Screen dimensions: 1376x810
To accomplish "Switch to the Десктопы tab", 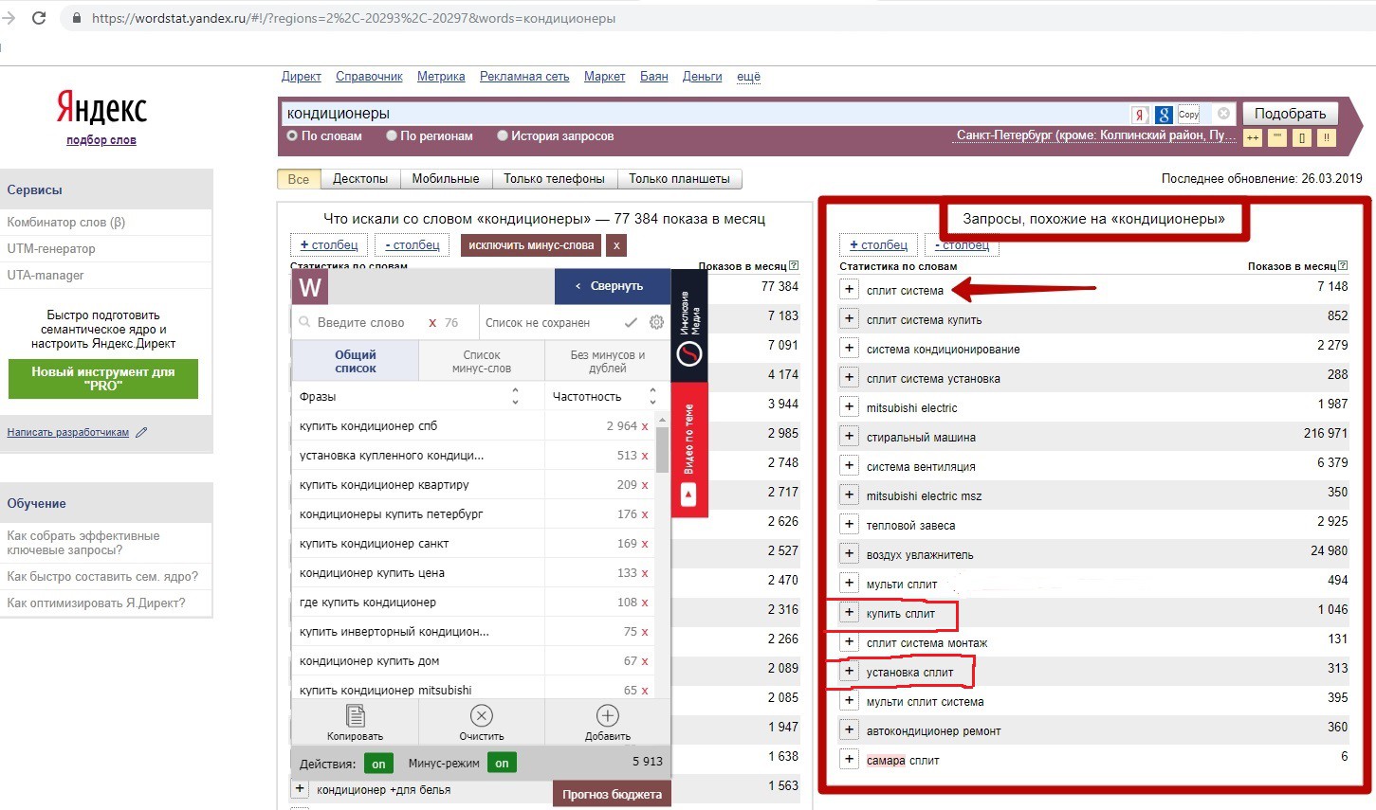I will coord(360,179).
